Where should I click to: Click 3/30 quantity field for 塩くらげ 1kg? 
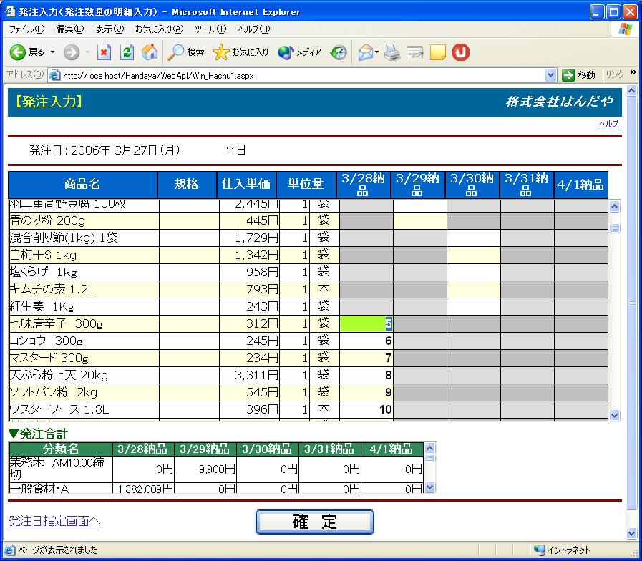473,272
